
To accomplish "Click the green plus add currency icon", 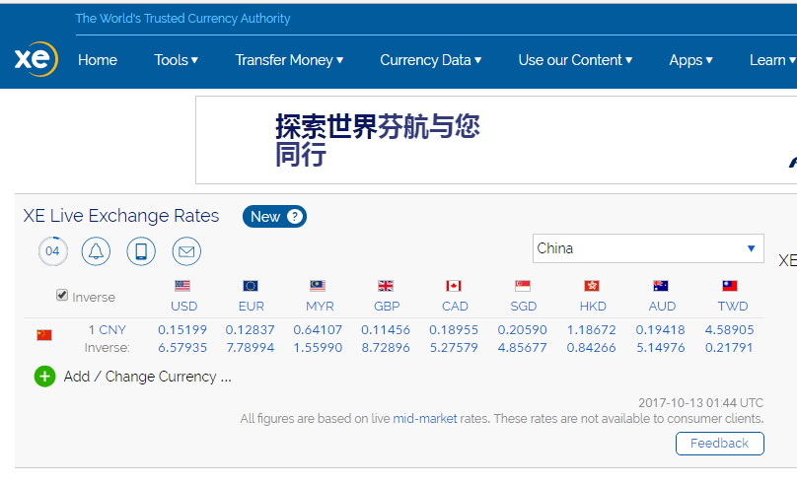I will tap(44, 377).
